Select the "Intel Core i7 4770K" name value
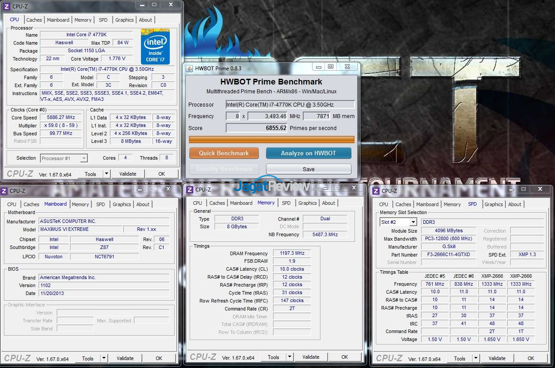 pos(86,34)
